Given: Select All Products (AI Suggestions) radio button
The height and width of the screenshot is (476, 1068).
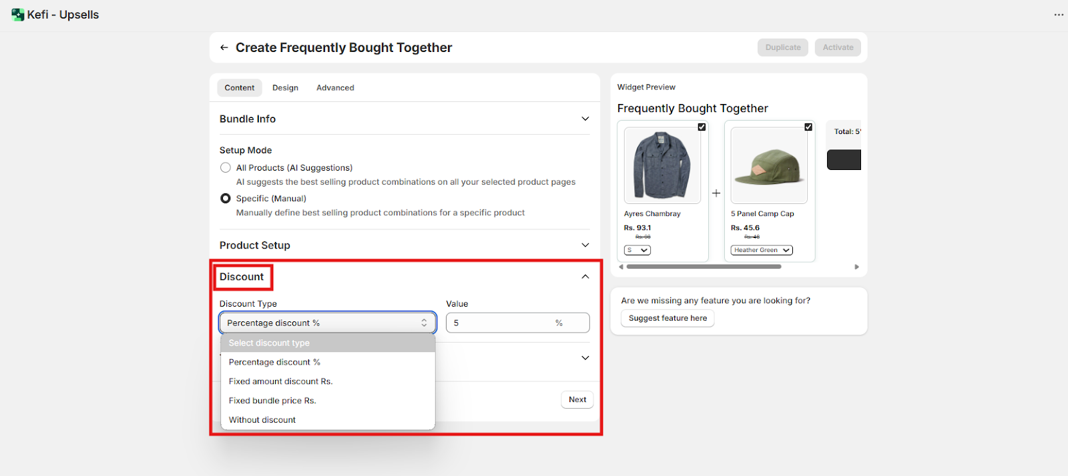Looking at the screenshot, I should (226, 168).
